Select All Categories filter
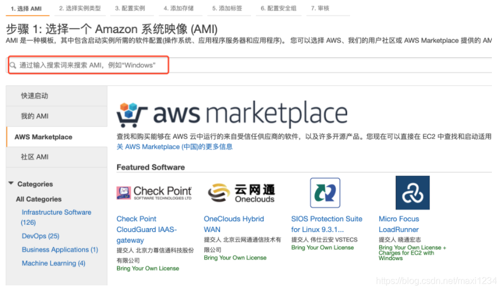 coord(39,199)
